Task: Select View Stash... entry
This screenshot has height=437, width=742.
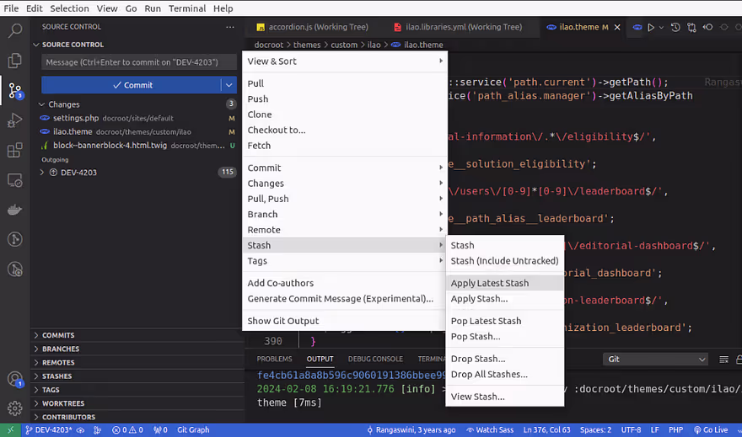Action: tap(504, 397)
